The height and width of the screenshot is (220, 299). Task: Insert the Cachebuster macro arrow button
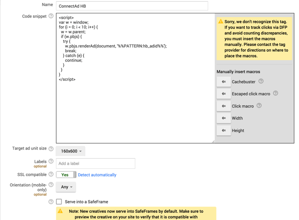(224, 82)
